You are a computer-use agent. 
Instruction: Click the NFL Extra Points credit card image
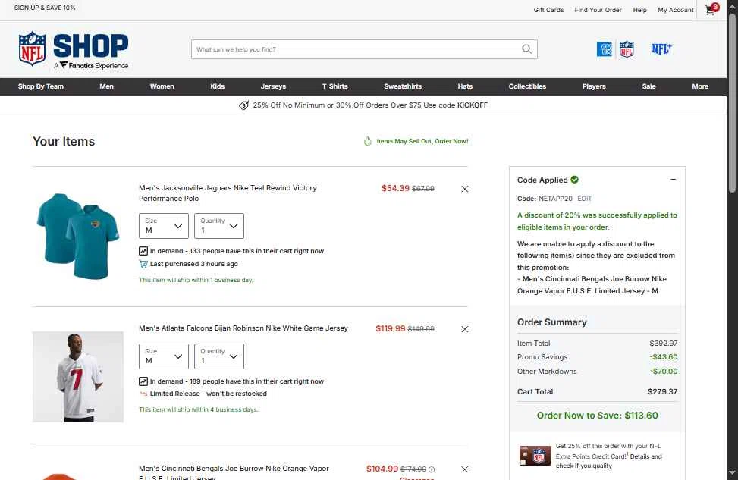click(x=535, y=455)
